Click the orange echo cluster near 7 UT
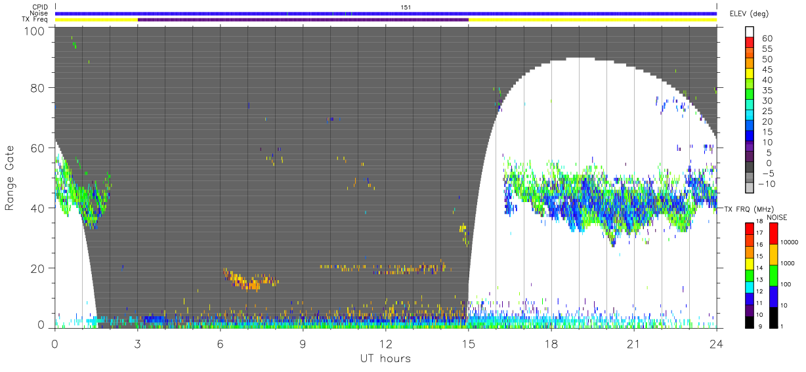 pos(249,279)
